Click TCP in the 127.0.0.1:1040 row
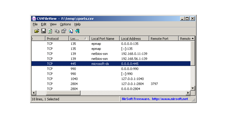Screen dimensions: 227x118 [x=50, y=79]
